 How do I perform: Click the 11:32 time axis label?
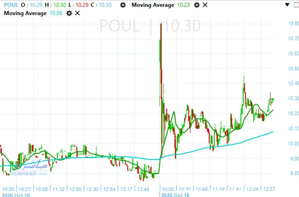(58, 189)
